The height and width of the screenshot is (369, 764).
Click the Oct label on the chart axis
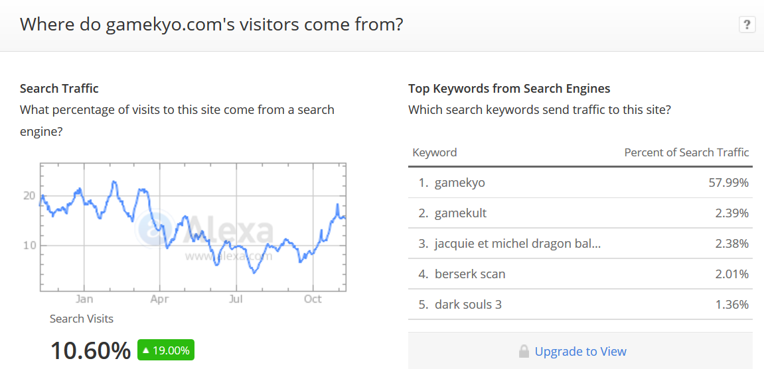click(313, 299)
